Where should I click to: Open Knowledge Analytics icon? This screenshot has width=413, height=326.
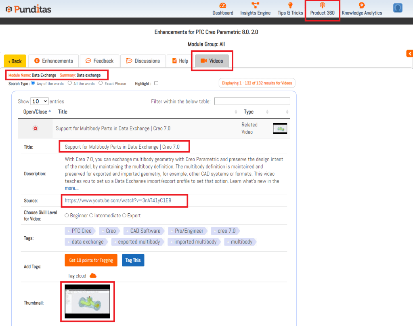[x=362, y=5]
